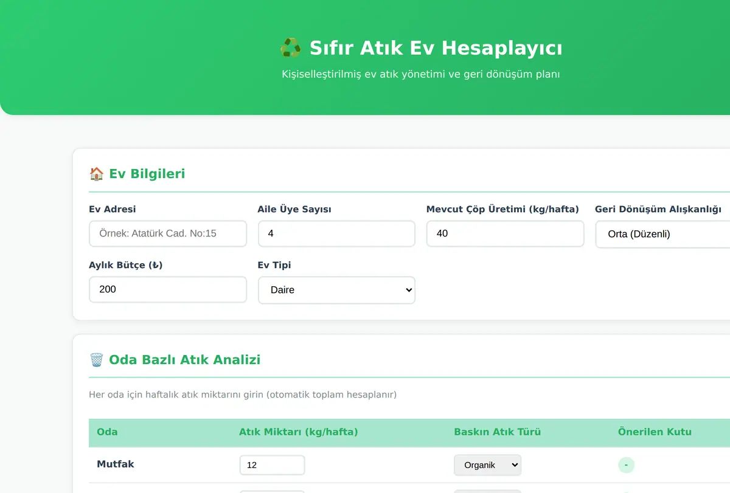Click the Oda Bazlı Atık Analizi heading
The image size is (730, 493).
[184, 360]
